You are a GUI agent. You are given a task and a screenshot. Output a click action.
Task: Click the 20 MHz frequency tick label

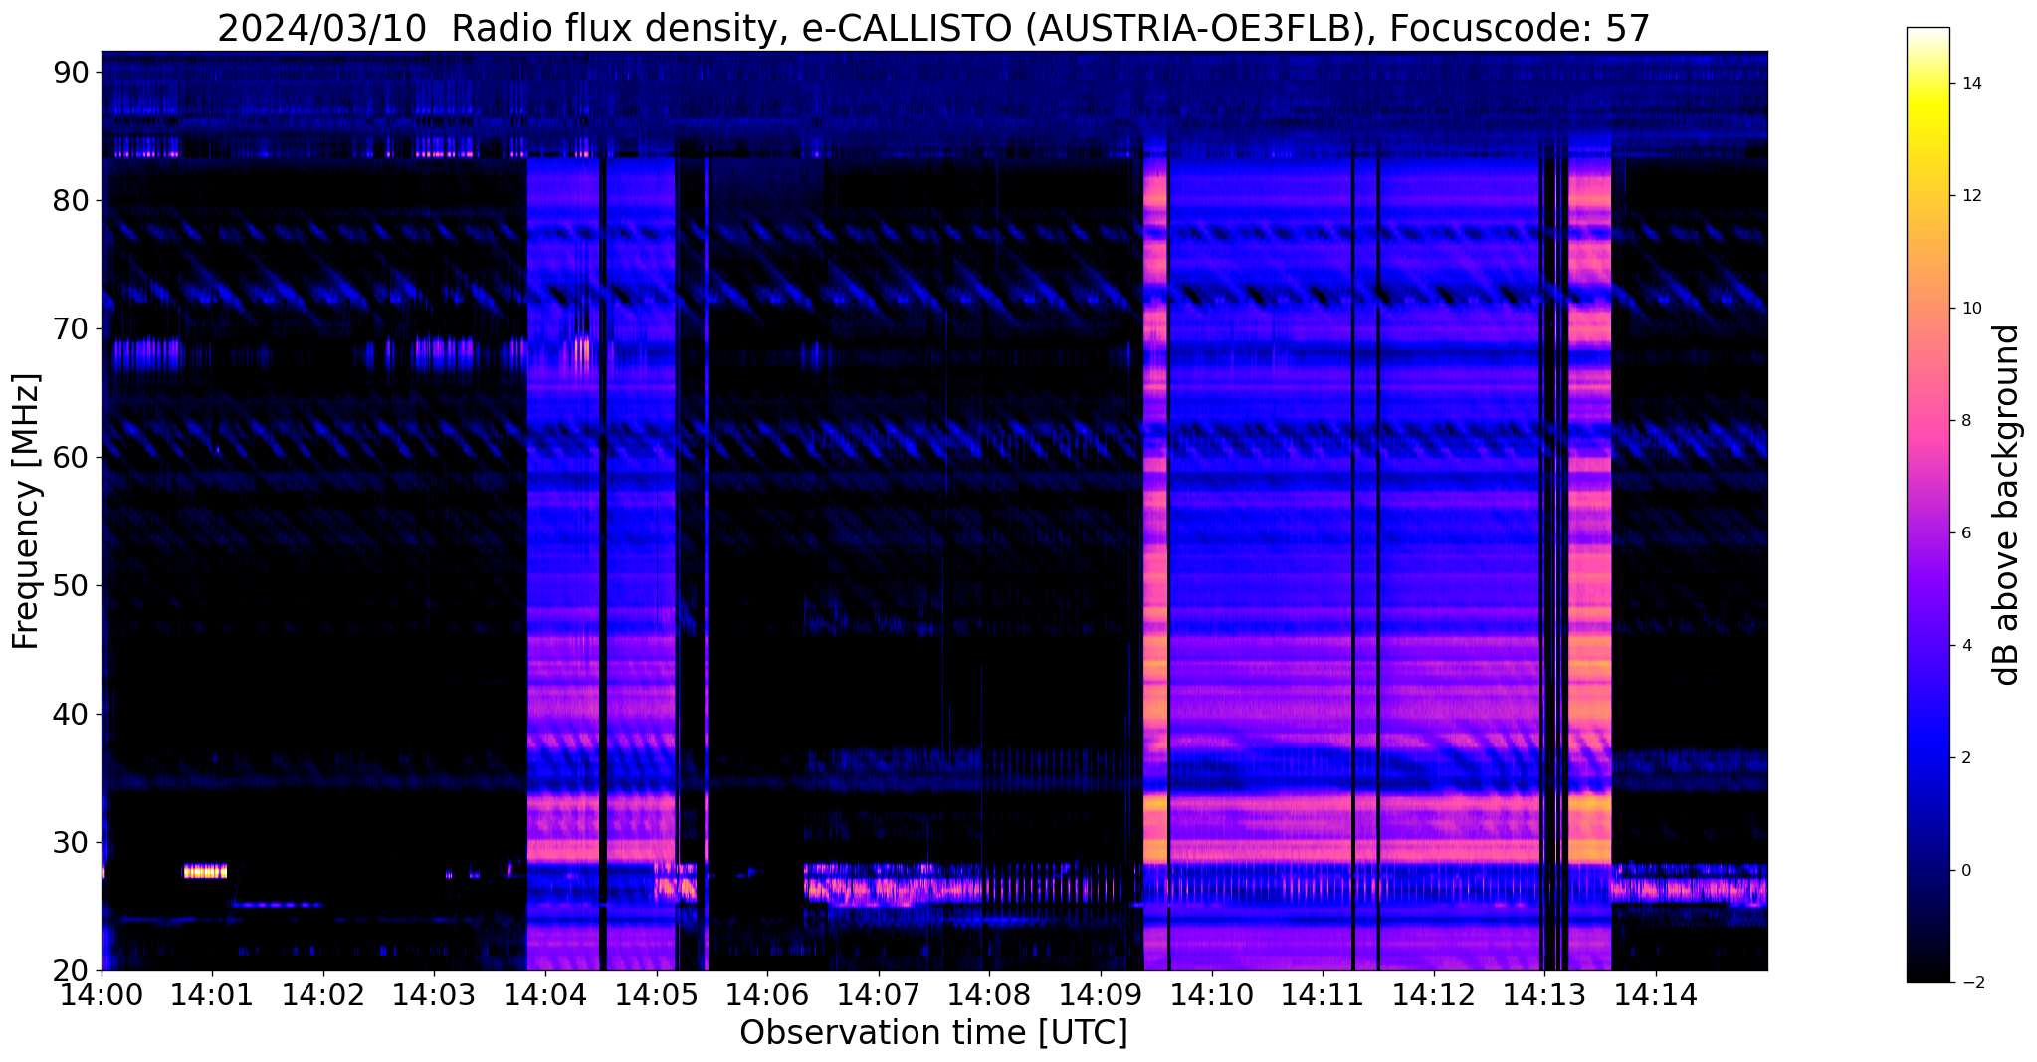pyautogui.click(x=73, y=971)
